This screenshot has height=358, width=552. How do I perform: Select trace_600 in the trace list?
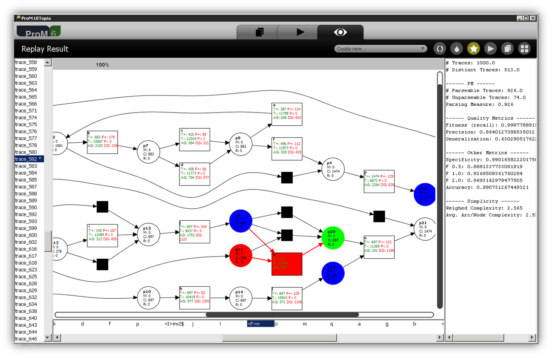(29, 235)
